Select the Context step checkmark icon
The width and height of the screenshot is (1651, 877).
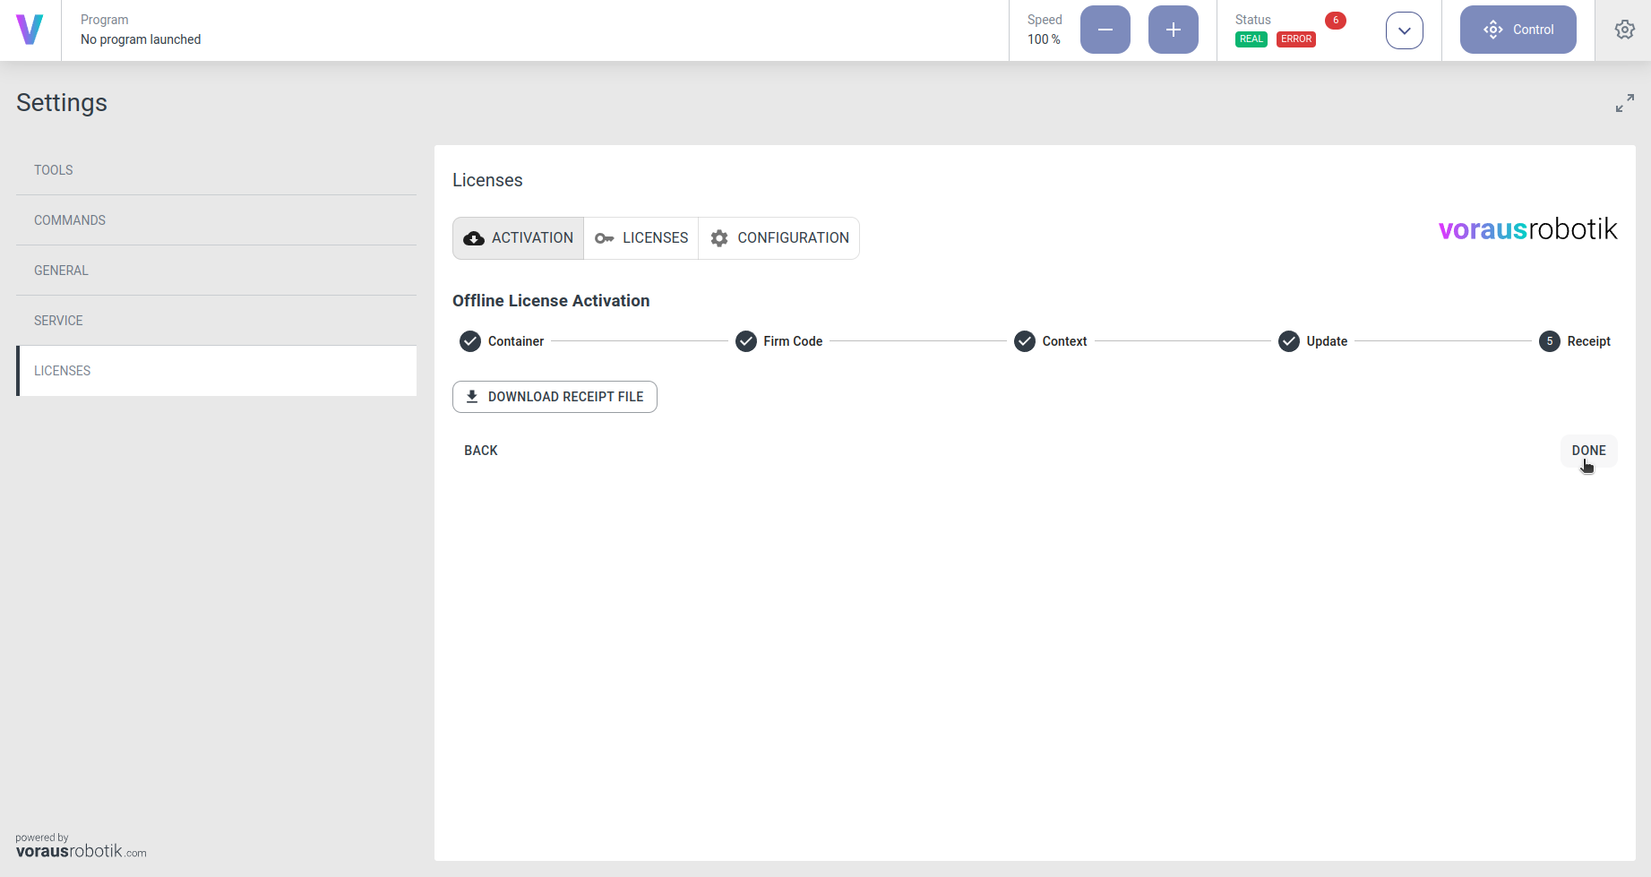coord(1025,341)
